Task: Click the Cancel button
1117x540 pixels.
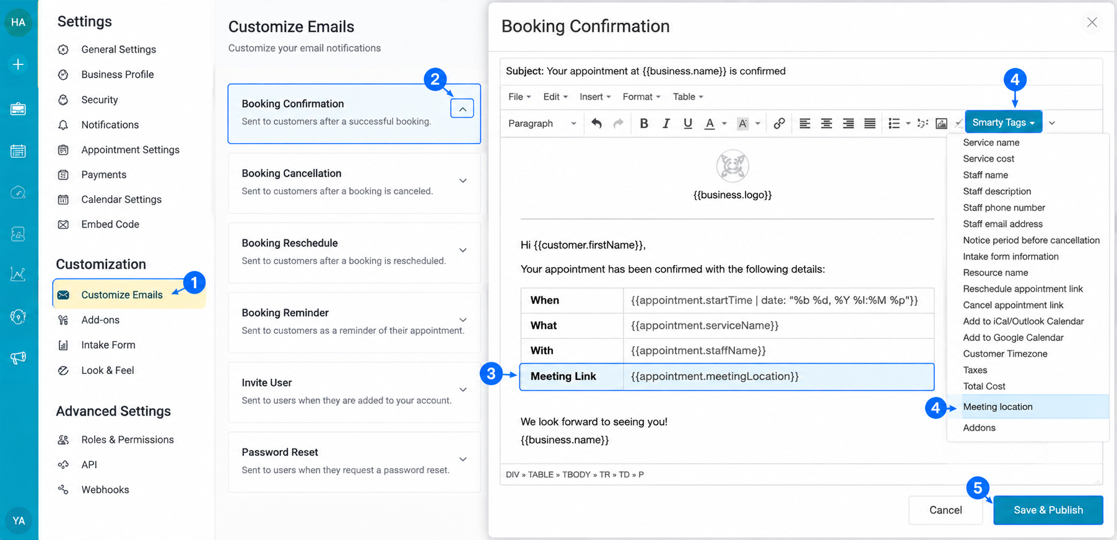Action: tap(945, 510)
